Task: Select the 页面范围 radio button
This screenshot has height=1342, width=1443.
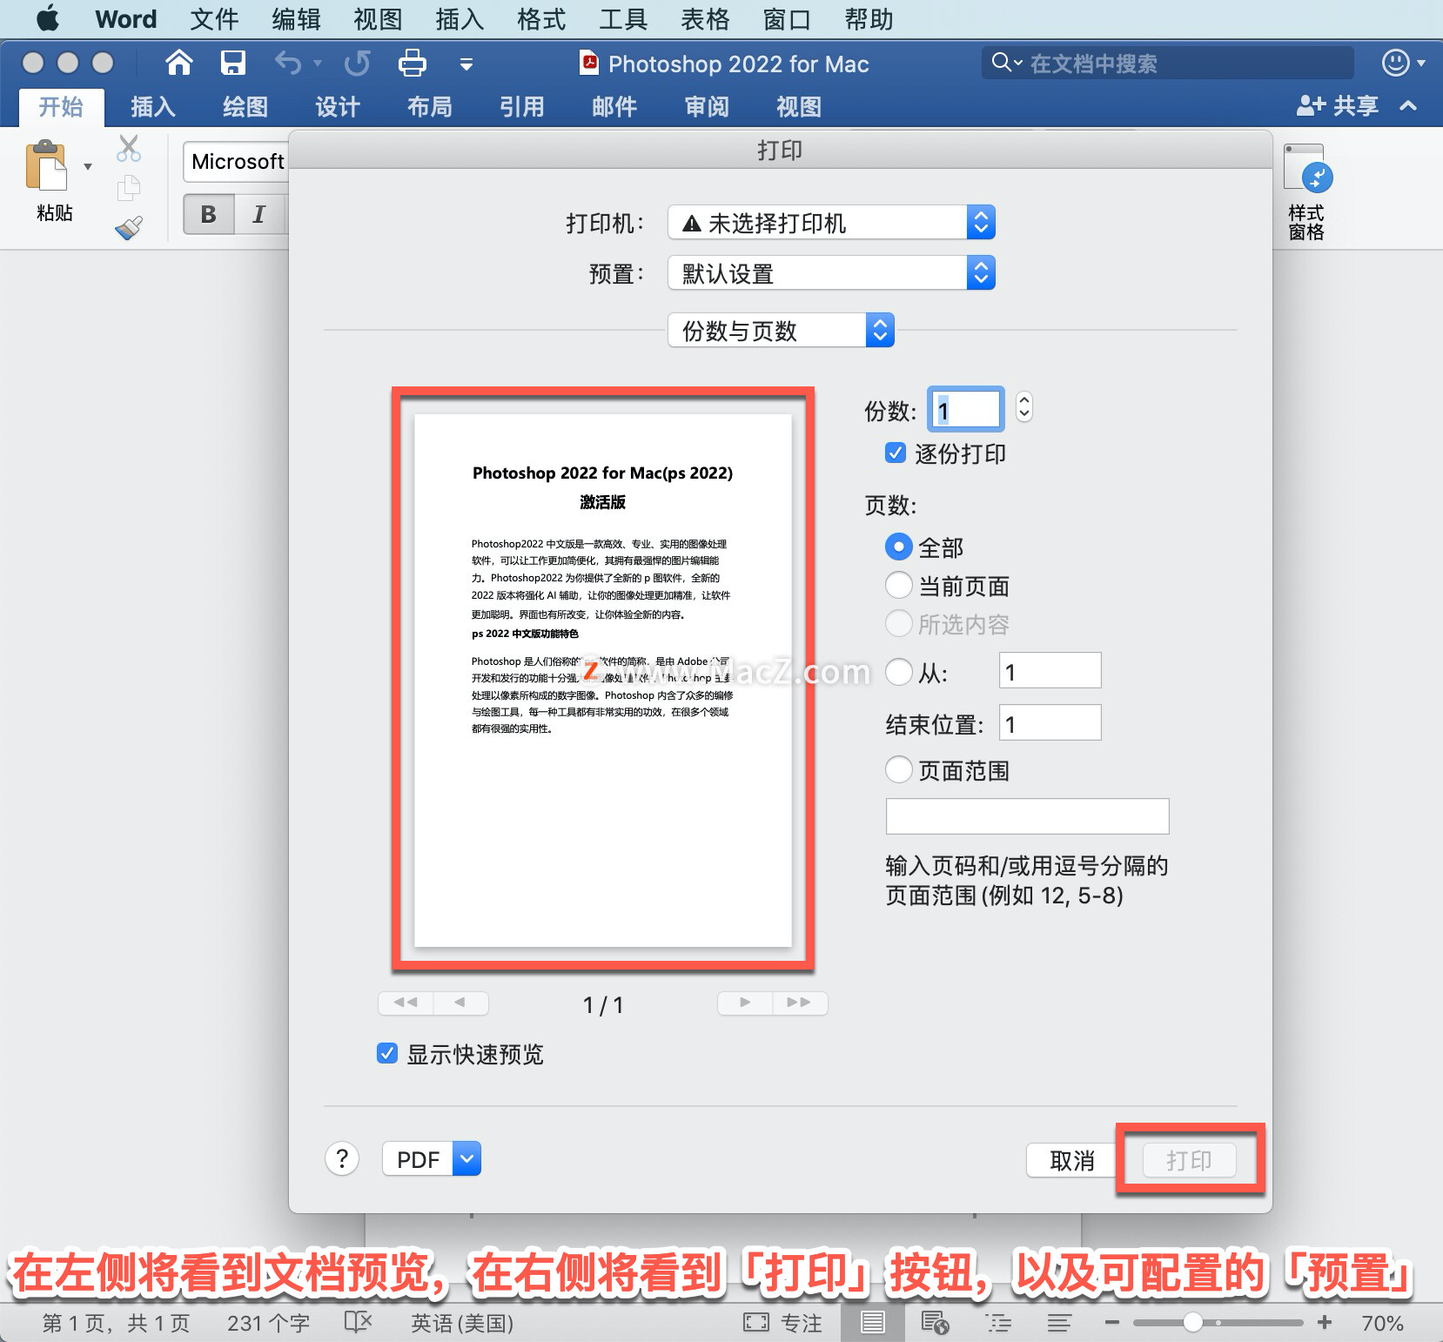Action: coord(899,769)
